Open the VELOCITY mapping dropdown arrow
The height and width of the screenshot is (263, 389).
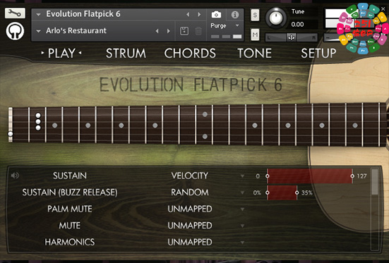242,176
